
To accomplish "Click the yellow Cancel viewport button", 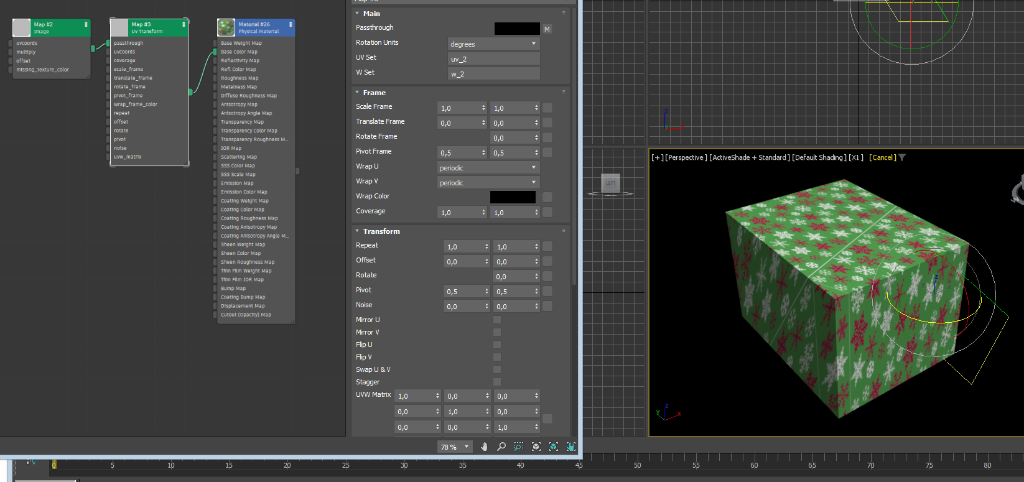I will 882,157.
